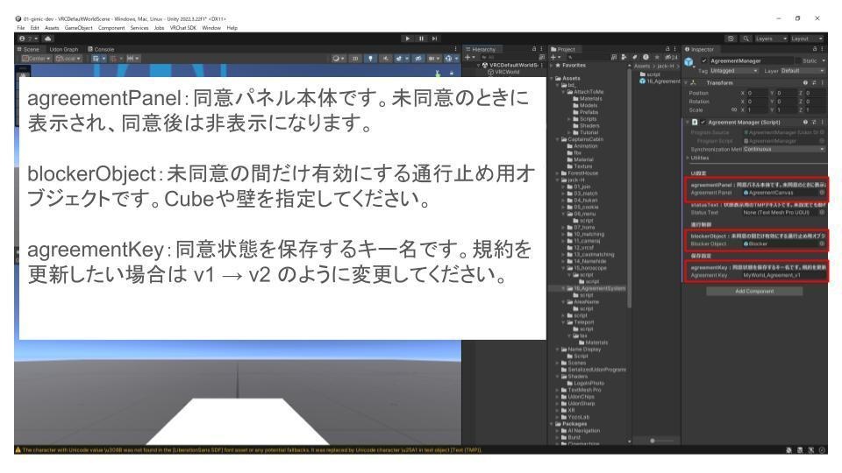Switch to the Scene tab

coord(28,49)
